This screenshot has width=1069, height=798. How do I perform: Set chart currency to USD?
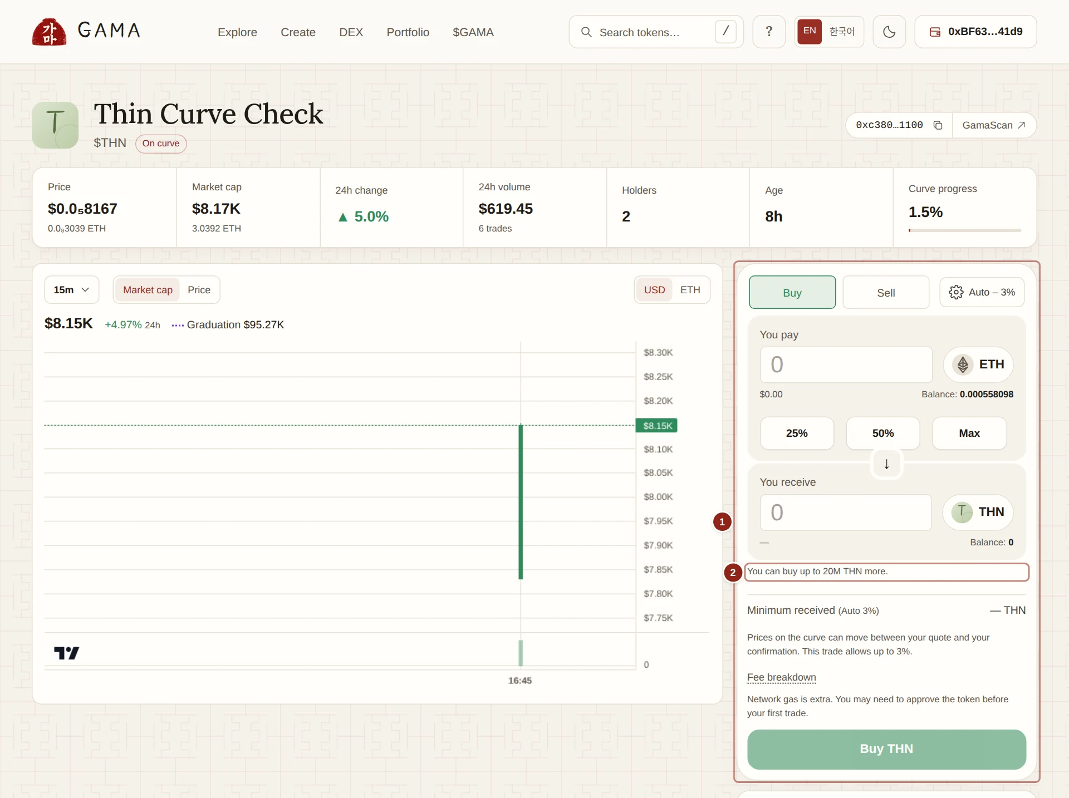pos(654,290)
